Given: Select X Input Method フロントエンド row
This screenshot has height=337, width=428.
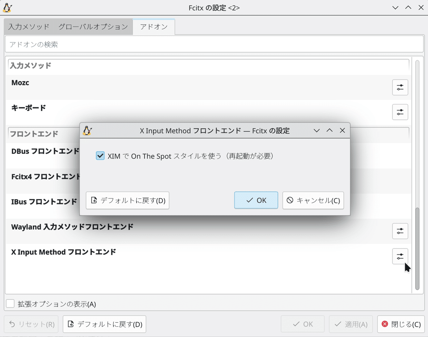Looking at the screenshot, I should click(209, 256).
